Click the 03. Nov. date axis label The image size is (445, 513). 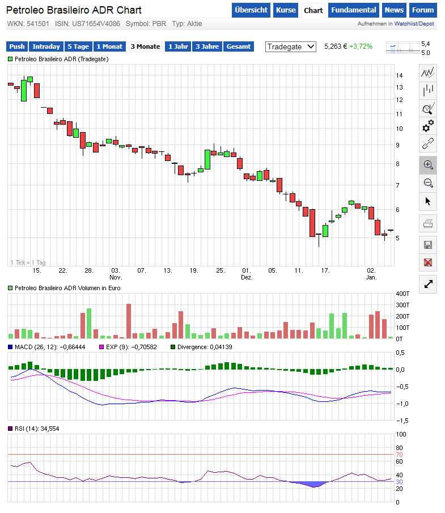116,274
